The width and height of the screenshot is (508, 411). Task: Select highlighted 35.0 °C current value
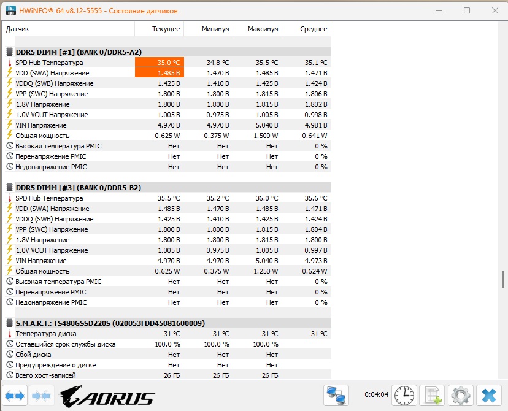(160, 63)
